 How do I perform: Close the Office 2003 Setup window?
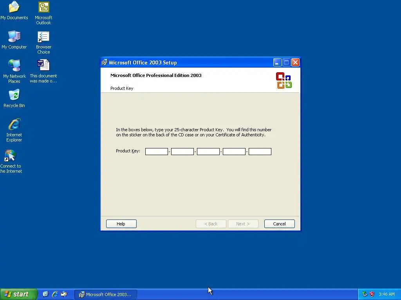[295, 62]
